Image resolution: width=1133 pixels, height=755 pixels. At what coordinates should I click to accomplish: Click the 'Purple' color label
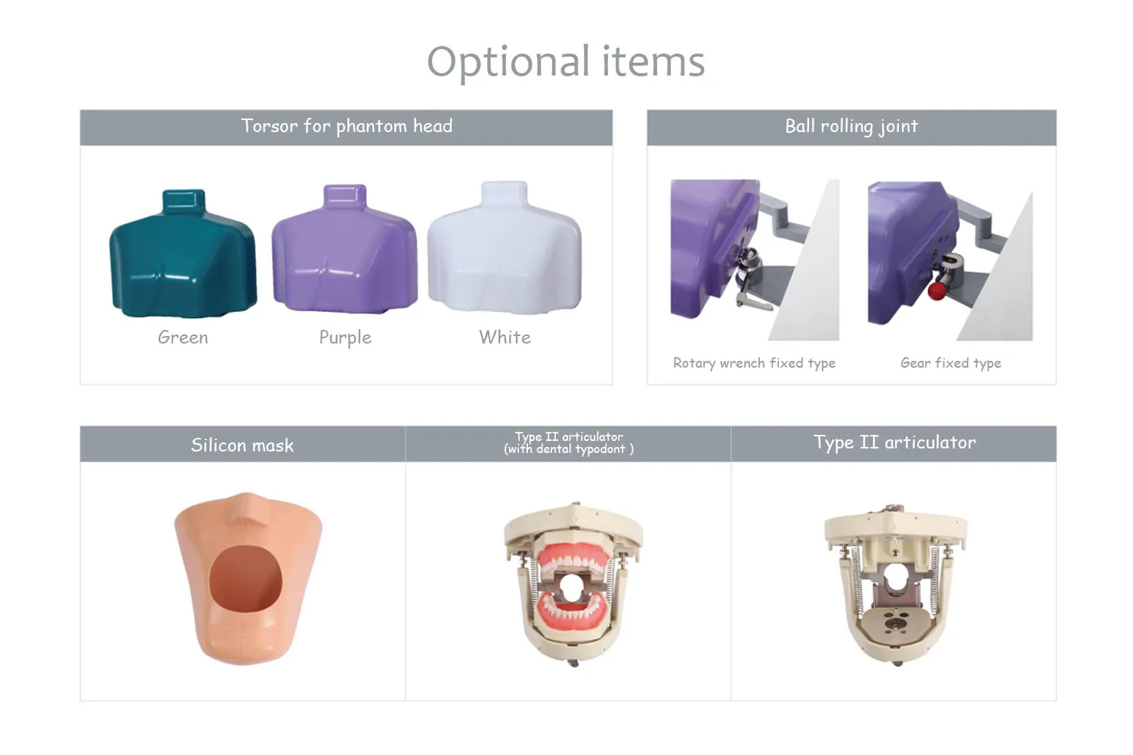345,338
